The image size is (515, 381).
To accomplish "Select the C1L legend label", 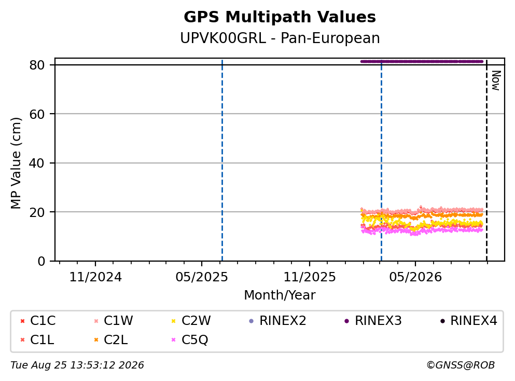I will tap(42, 339).
